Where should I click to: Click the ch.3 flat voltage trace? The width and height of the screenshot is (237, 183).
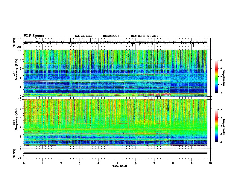coord(115,153)
